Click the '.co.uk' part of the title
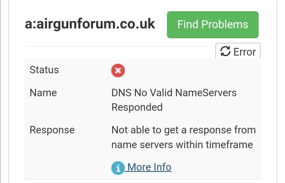This screenshot has height=183, width=285. [x=135, y=24]
